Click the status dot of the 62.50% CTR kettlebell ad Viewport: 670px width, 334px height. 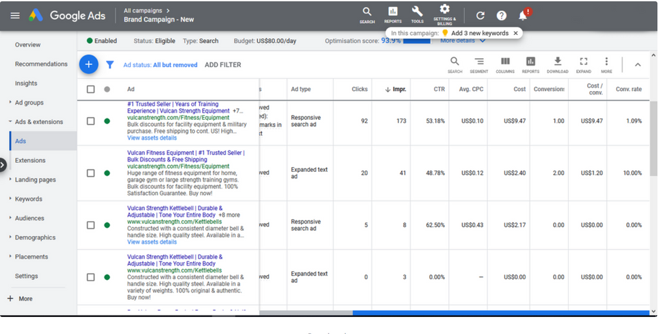[x=107, y=225]
